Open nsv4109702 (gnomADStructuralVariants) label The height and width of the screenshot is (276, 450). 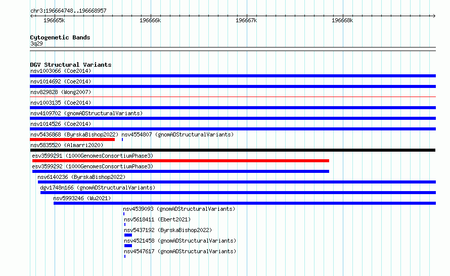[x=86, y=113]
